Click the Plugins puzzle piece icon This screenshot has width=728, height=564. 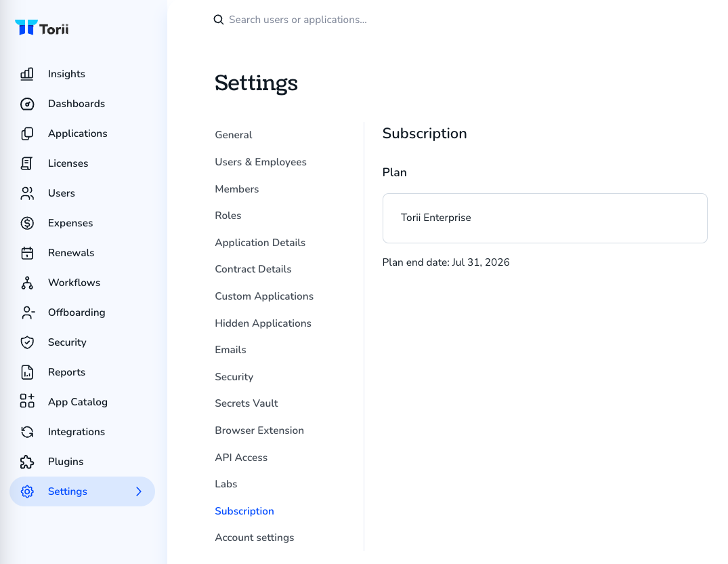click(x=27, y=462)
